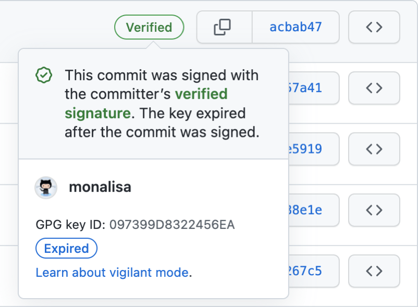This screenshot has width=418, height=307.
Task: Select the commit hash acbab47
Action: [x=296, y=27]
